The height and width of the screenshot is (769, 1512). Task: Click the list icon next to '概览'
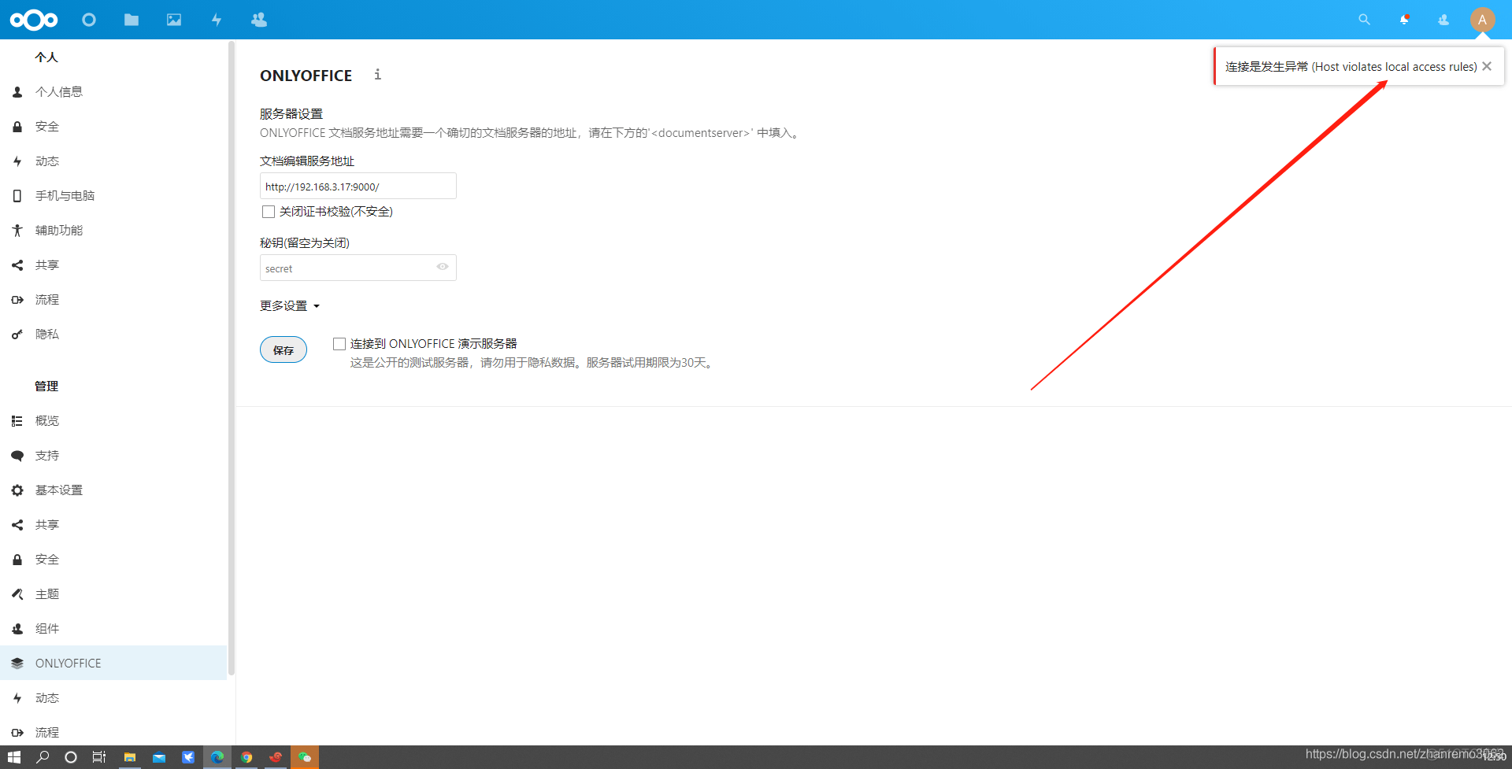(x=17, y=421)
